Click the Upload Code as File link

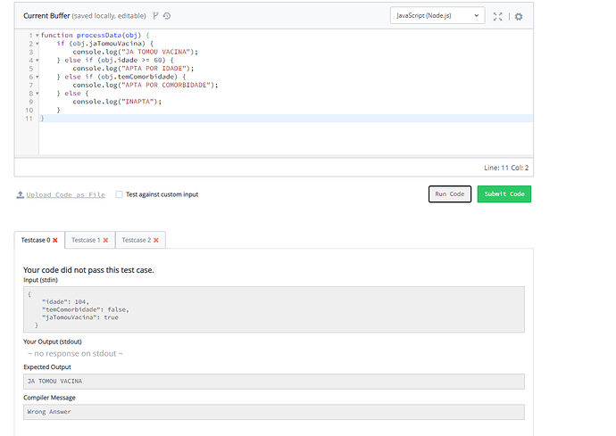point(65,194)
